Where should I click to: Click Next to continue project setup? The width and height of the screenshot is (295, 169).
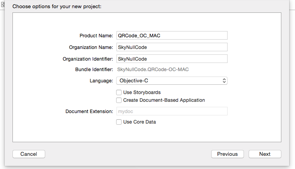(x=265, y=154)
